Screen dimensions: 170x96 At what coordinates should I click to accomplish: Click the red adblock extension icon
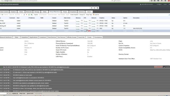point(169,1)
